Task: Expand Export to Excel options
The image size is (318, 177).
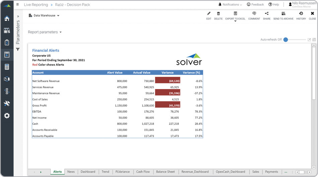Action: (235, 21)
